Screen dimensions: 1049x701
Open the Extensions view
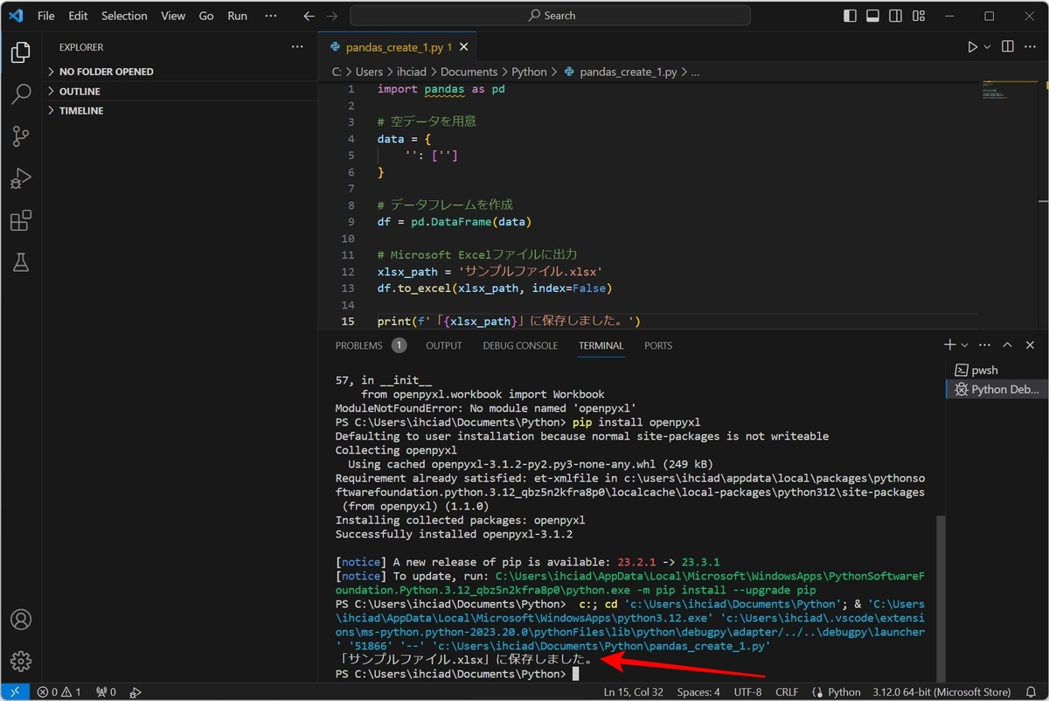(21, 220)
